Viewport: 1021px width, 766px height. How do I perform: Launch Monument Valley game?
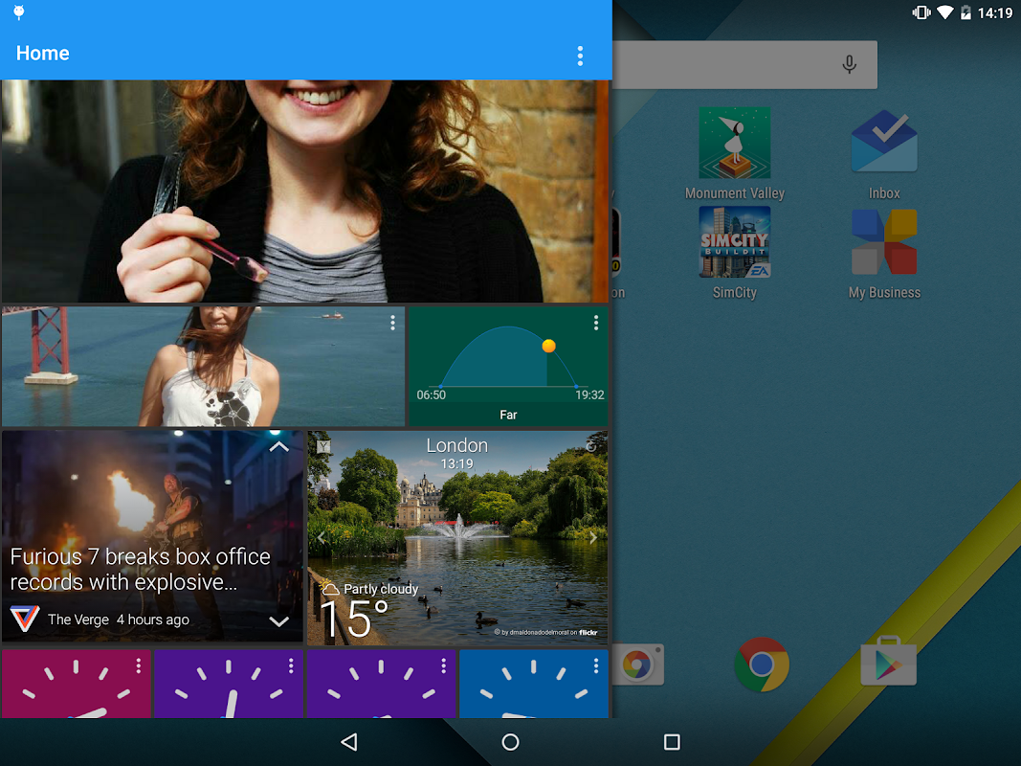735,154
